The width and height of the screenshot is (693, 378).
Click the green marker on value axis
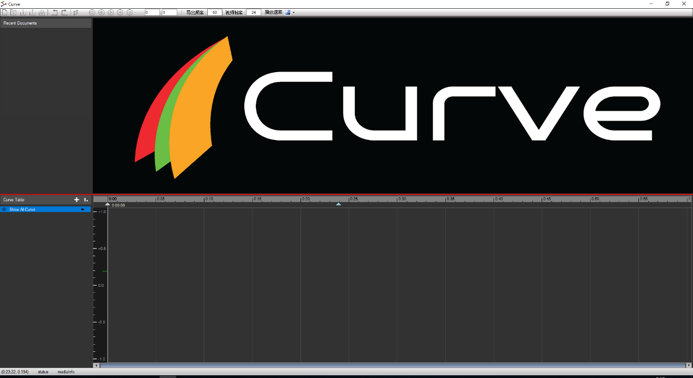pos(105,271)
